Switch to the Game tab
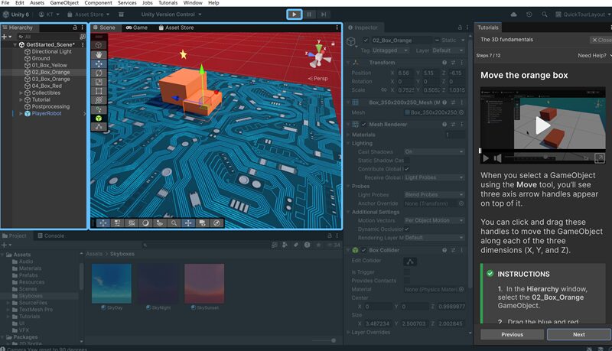Viewport: 612px width, 351px height. click(136, 28)
